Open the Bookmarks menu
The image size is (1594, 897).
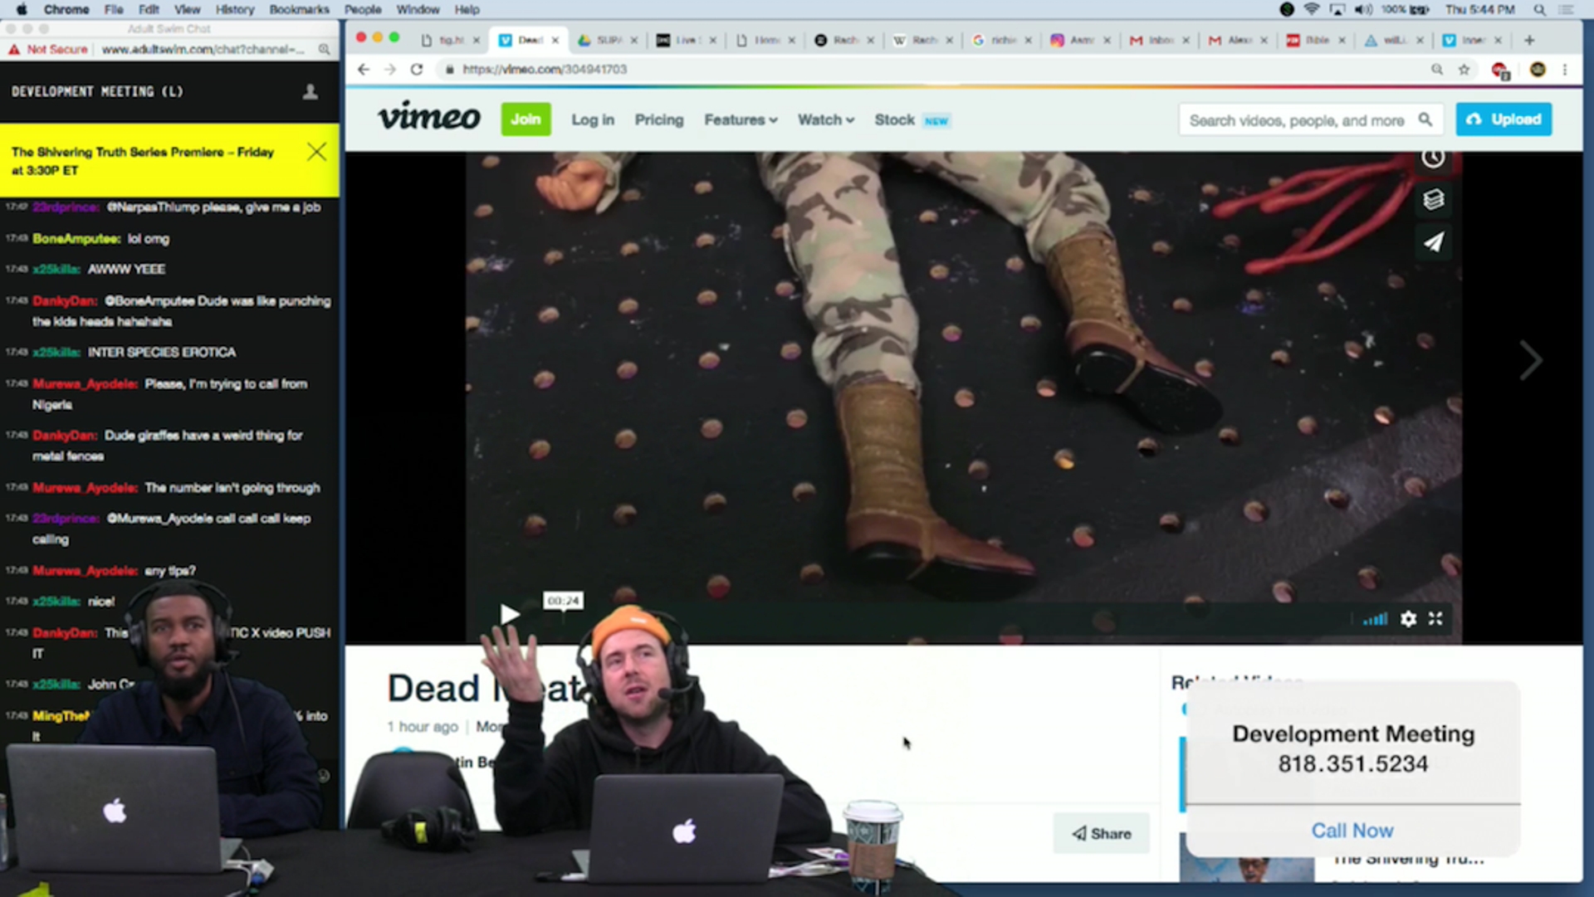point(299,9)
